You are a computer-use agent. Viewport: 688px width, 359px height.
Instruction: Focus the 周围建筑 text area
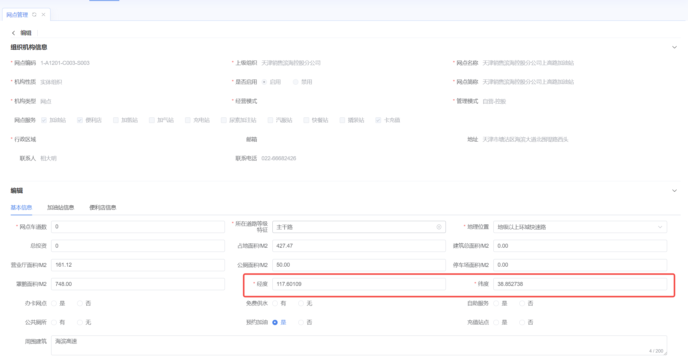click(x=359, y=345)
